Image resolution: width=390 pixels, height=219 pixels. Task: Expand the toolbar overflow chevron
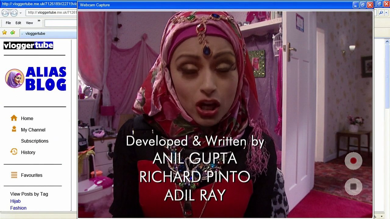point(39,21)
